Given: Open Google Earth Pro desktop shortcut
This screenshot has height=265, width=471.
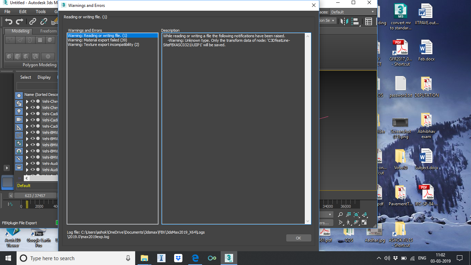Looking at the screenshot, I should pyautogui.click(x=38, y=238).
